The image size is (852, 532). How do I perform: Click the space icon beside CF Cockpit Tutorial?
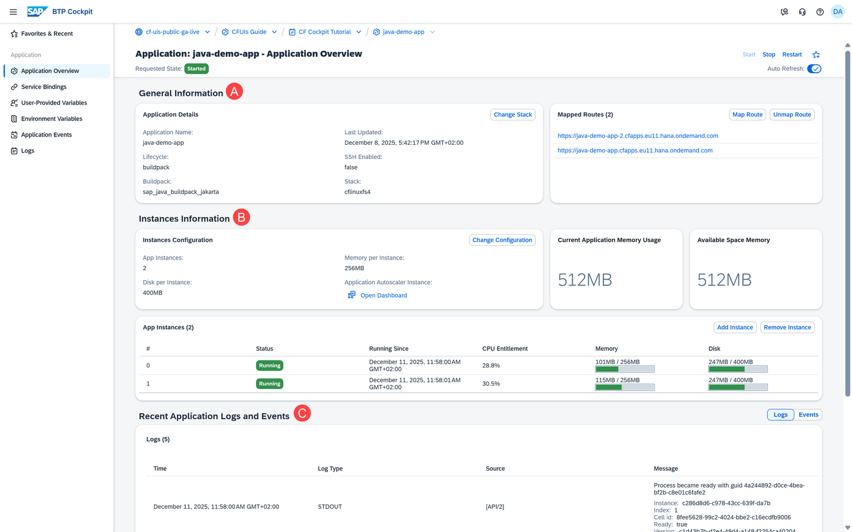pyautogui.click(x=292, y=32)
